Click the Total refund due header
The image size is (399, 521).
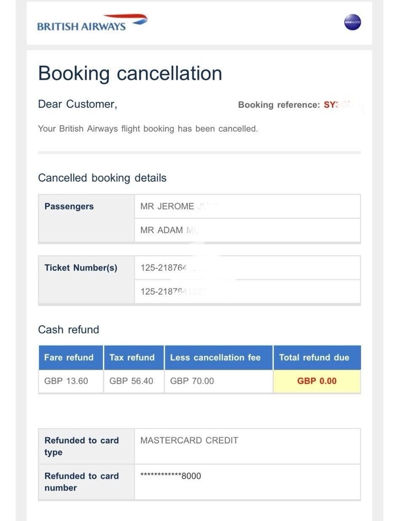[x=314, y=357]
